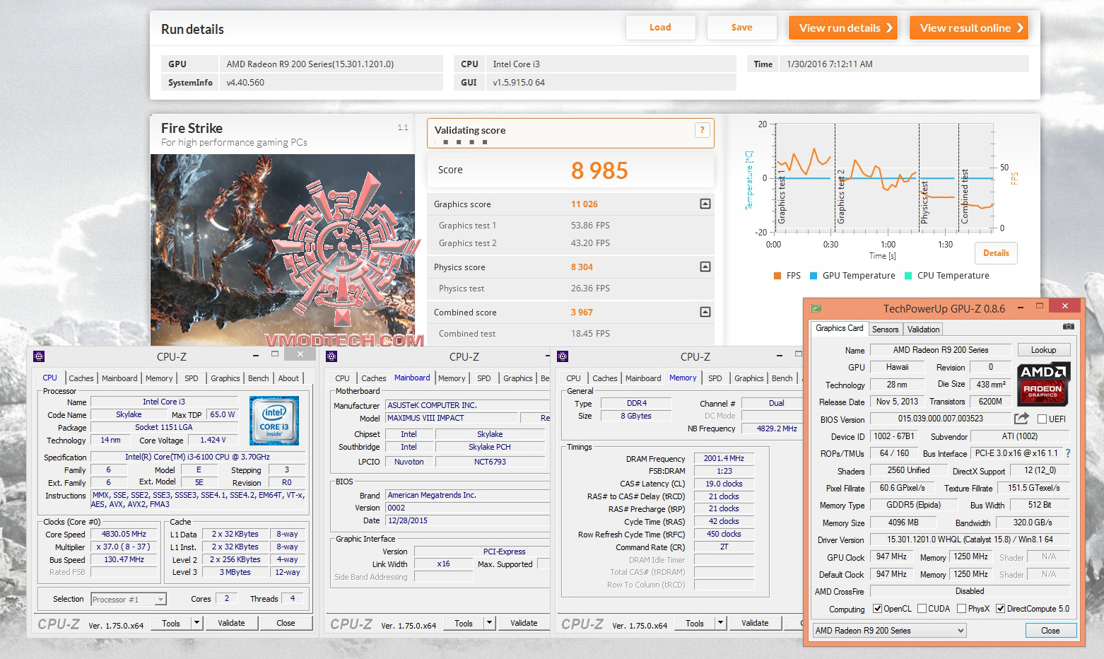Toggle the PhysX checkbox in GPU-Z

click(961, 608)
